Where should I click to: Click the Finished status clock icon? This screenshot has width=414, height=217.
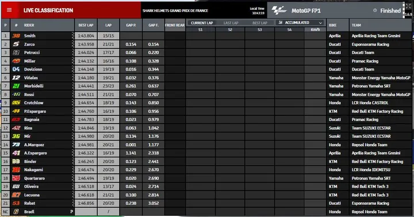point(375,10)
